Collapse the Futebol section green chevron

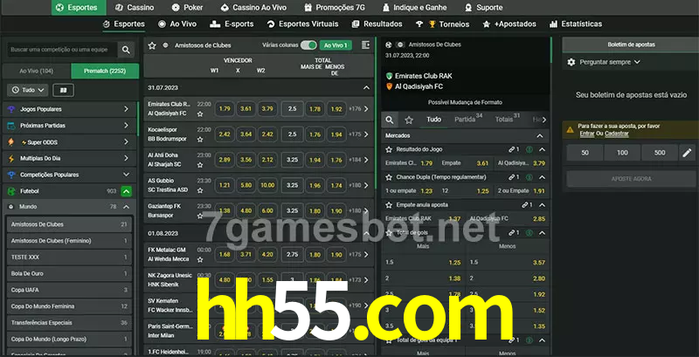(x=126, y=191)
